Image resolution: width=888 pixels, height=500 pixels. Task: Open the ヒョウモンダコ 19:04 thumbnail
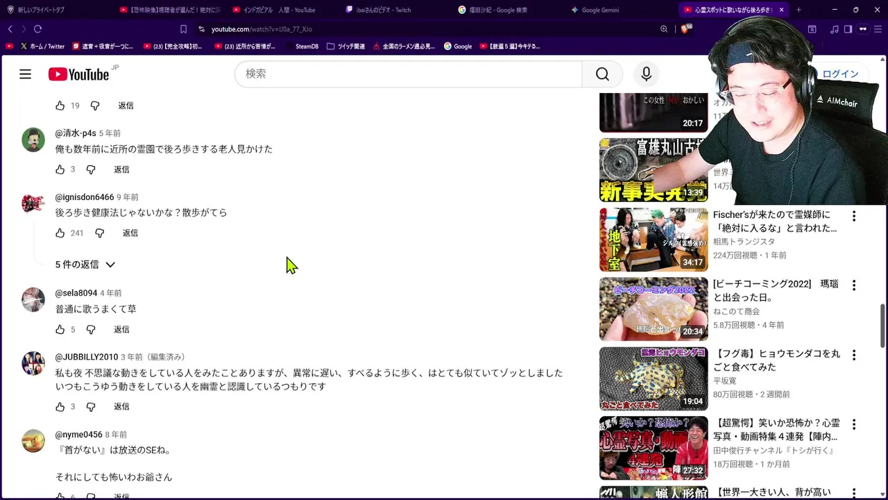pyautogui.click(x=654, y=378)
